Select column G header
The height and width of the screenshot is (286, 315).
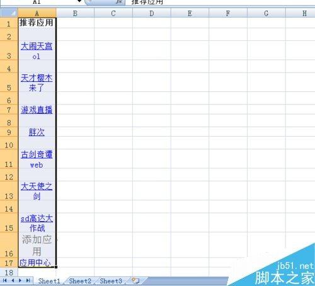pyautogui.click(x=266, y=13)
